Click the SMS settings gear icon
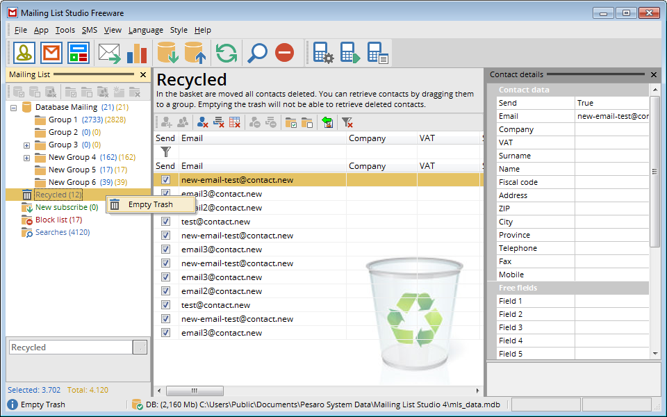This screenshot has height=417, width=667. click(x=323, y=53)
